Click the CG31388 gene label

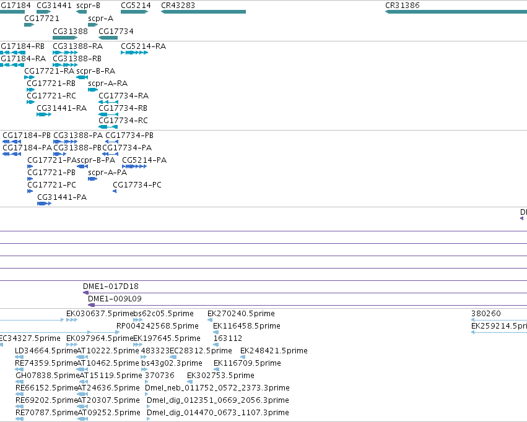(70, 31)
